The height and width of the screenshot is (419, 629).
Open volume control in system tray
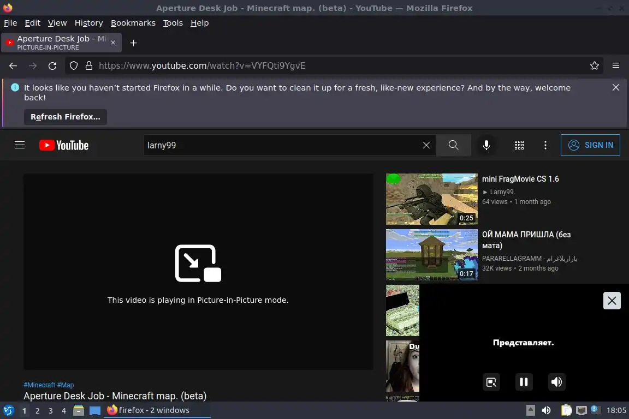[546, 410]
